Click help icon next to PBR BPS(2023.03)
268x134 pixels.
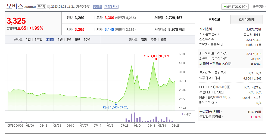coord(230,97)
